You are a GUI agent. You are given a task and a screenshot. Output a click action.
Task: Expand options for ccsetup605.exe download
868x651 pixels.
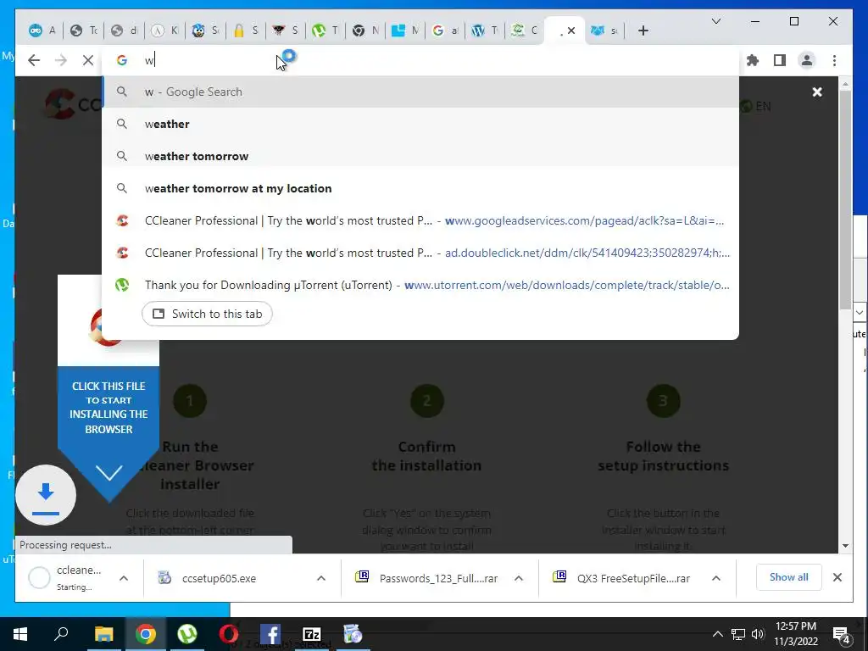coord(321,578)
